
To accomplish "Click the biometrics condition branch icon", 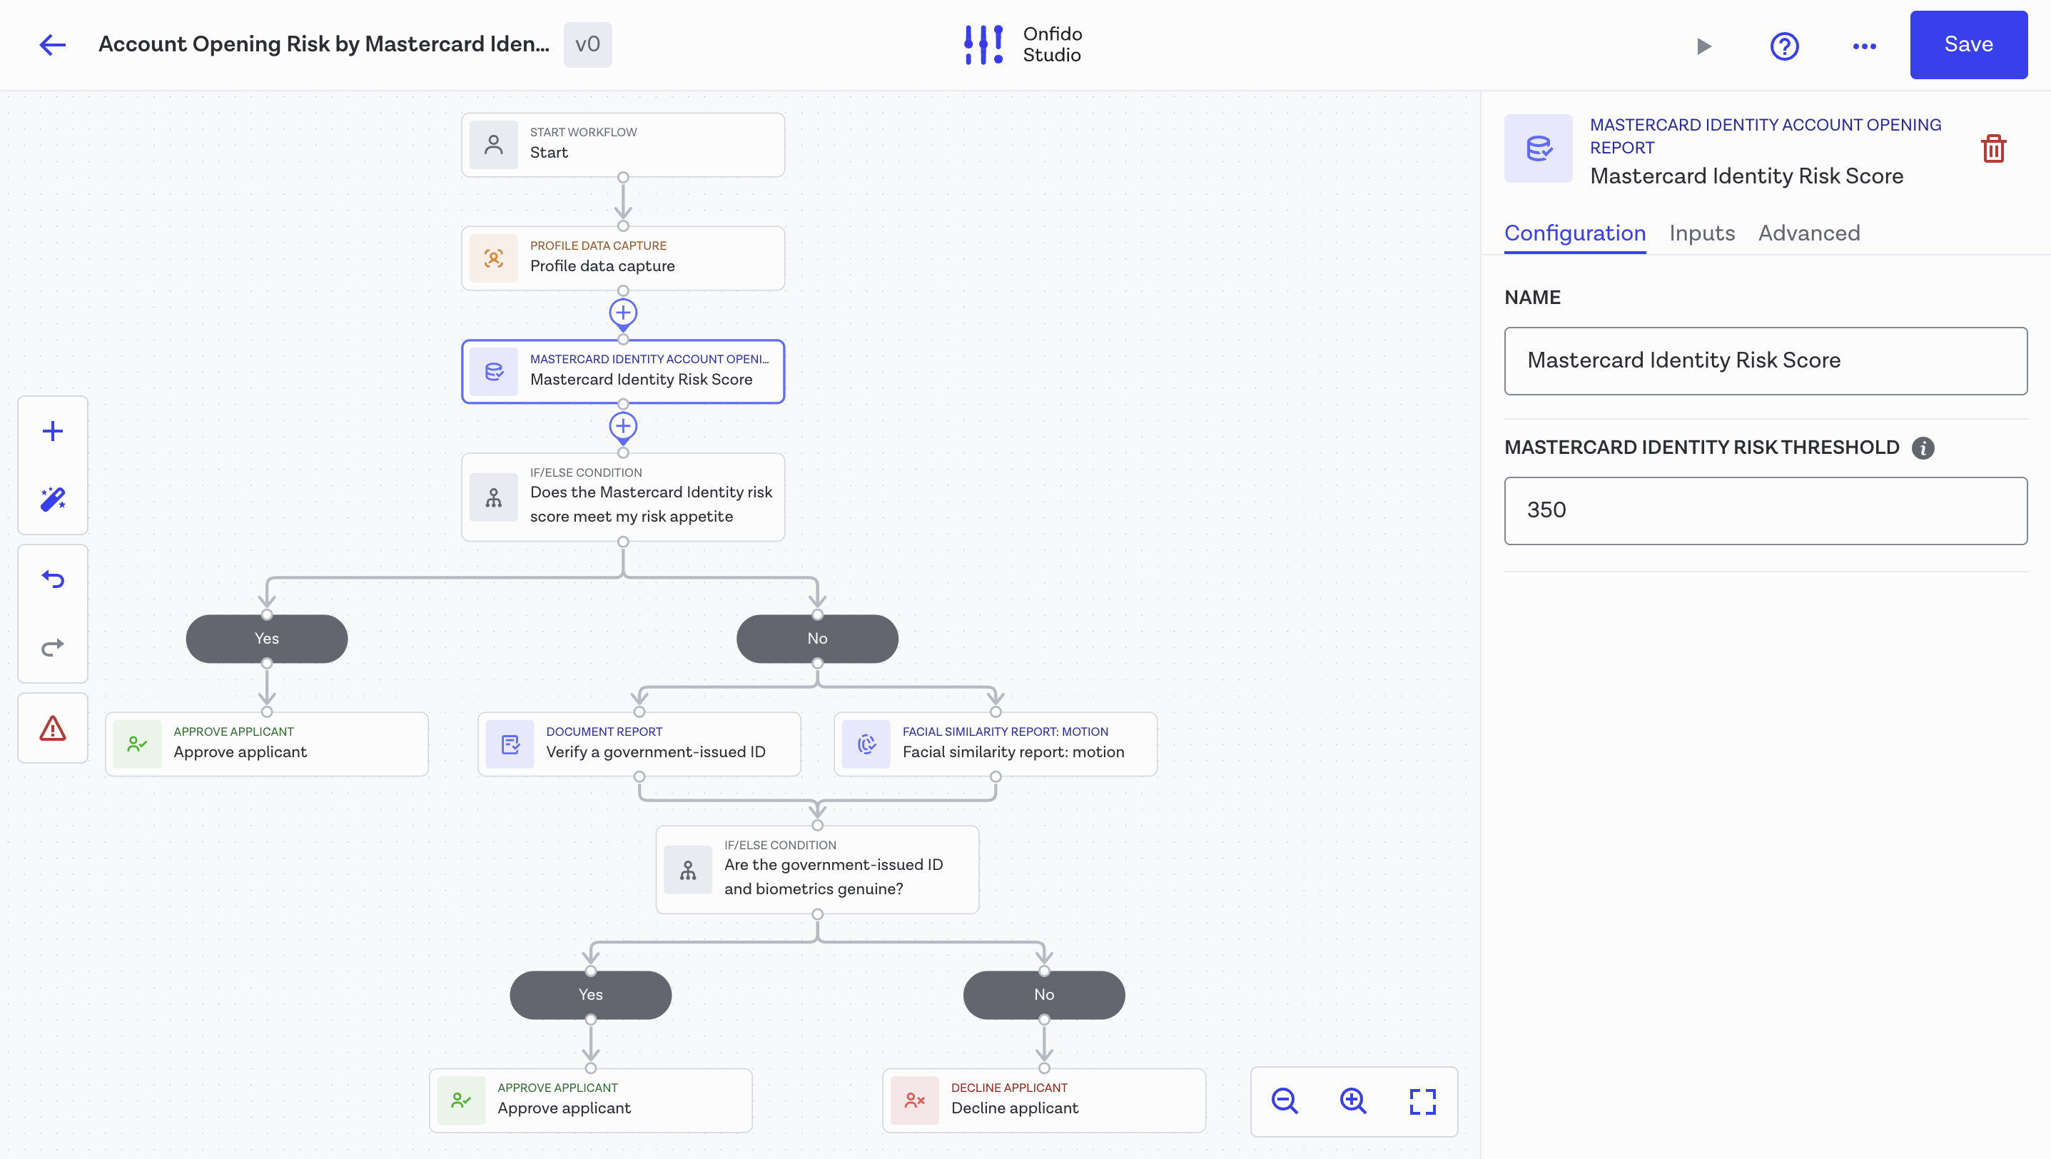I will point(688,870).
